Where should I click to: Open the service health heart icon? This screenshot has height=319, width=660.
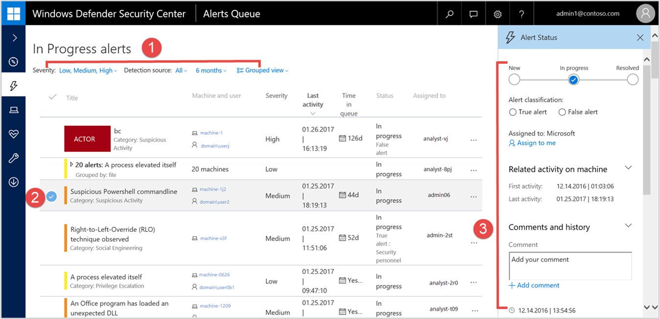(x=13, y=134)
